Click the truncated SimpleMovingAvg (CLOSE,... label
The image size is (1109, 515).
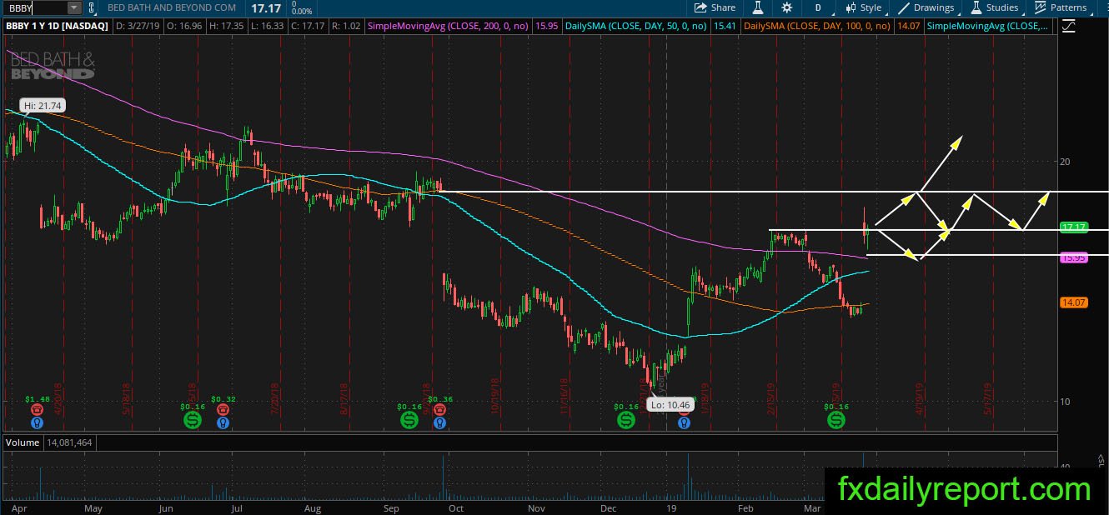pyautogui.click(x=988, y=27)
